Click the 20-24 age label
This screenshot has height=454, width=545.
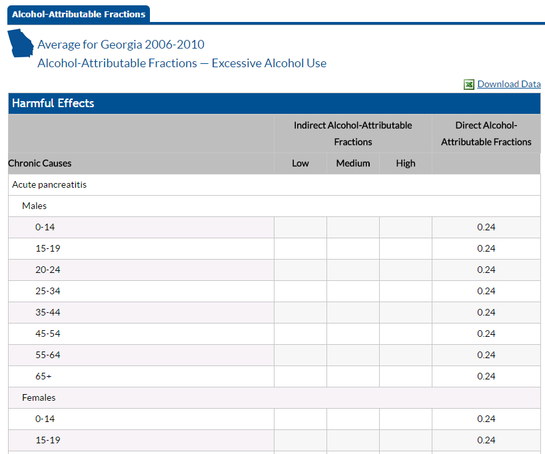[x=47, y=270]
